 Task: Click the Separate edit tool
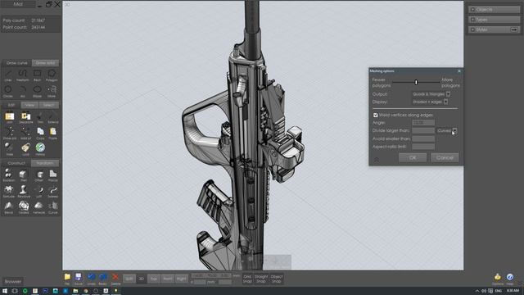[25, 118]
